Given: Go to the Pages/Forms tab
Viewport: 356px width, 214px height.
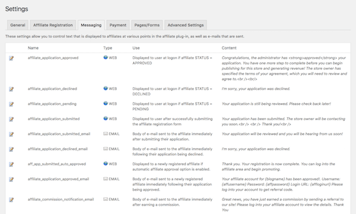Looking at the screenshot, I should click(147, 25).
